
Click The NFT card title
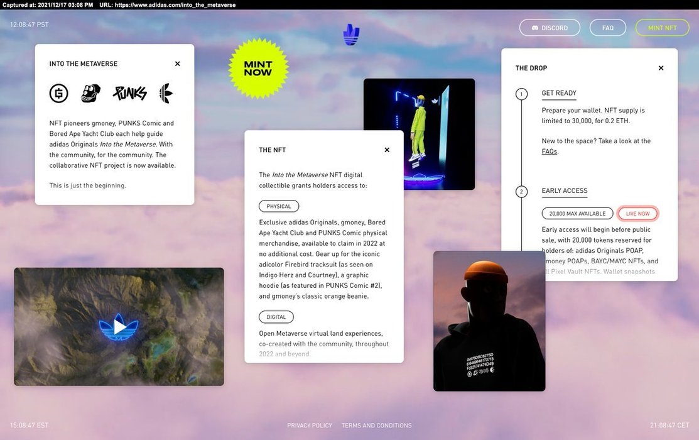(273, 150)
